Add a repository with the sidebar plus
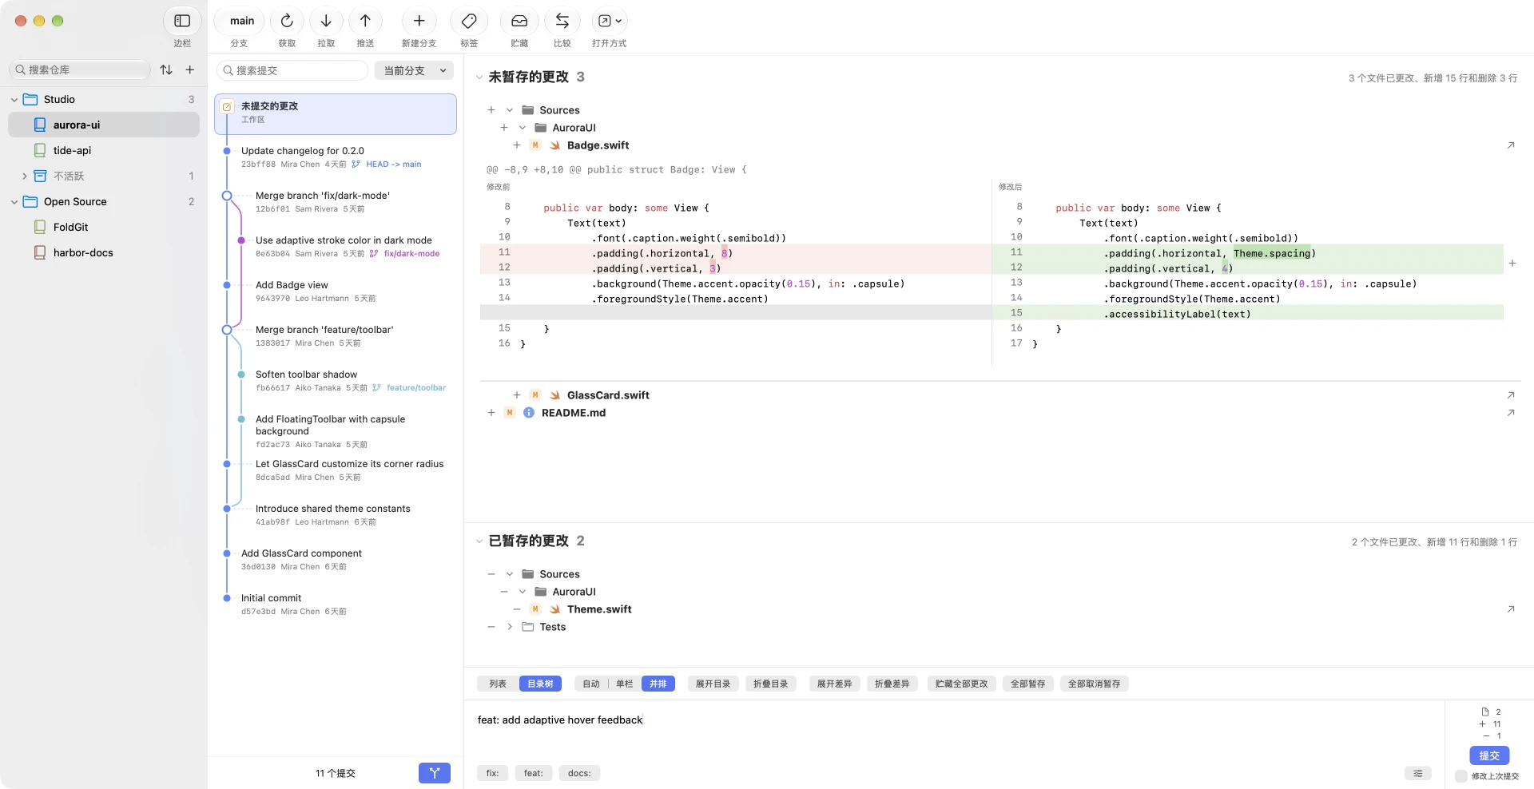This screenshot has width=1534, height=789. (190, 69)
